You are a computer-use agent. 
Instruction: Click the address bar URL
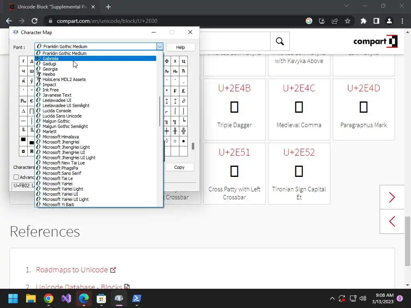click(107, 21)
